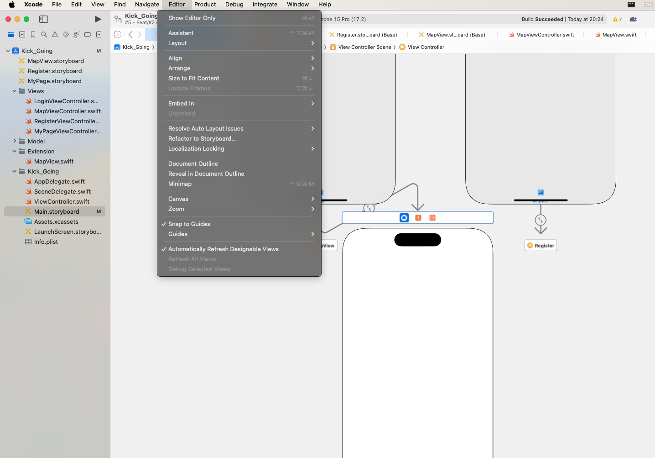Click the warning count indicator showing 7

(617, 19)
